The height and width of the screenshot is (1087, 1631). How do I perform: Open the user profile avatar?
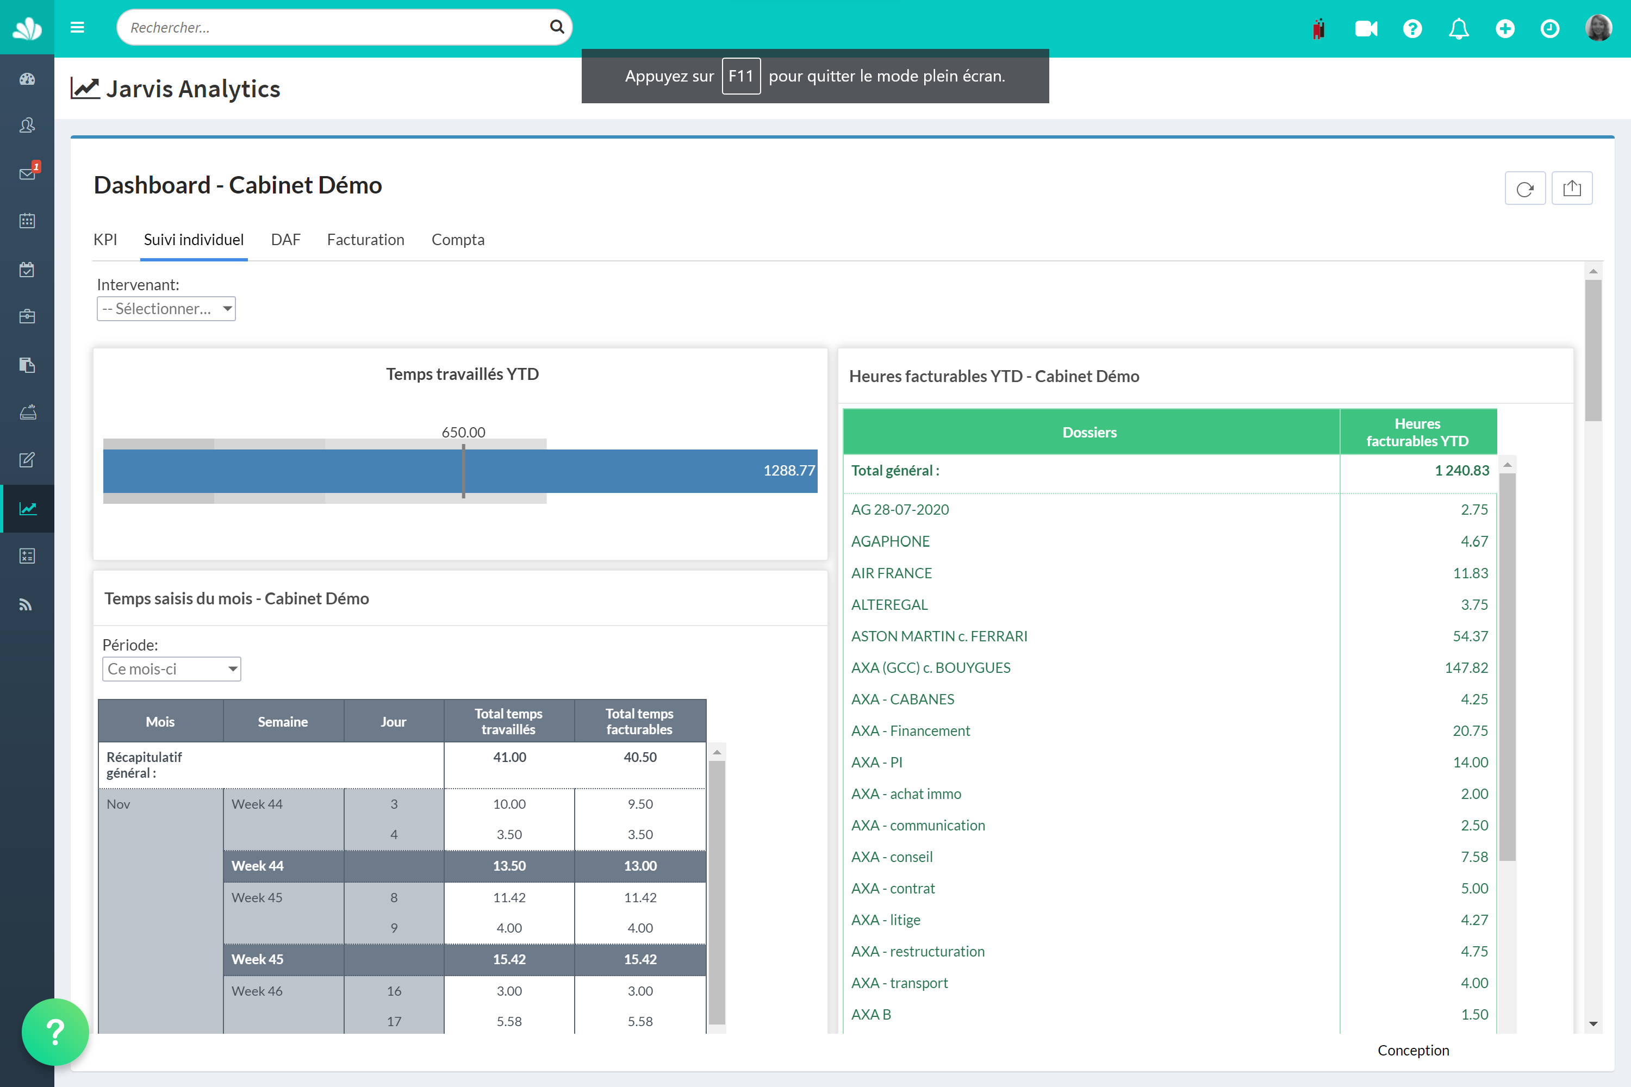point(1598,28)
